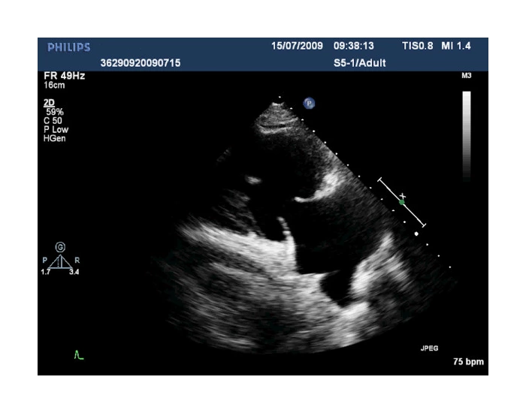Click the 59% gain value

[x=55, y=112]
